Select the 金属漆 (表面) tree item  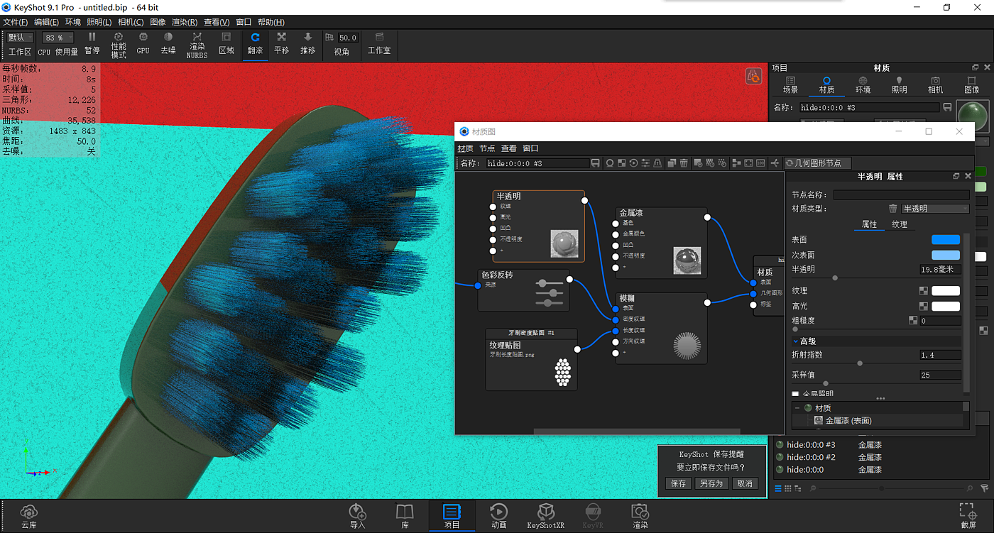point(848,421)
